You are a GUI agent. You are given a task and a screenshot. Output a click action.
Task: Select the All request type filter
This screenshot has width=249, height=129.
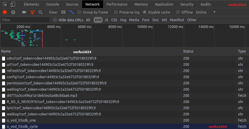(88, 20)
